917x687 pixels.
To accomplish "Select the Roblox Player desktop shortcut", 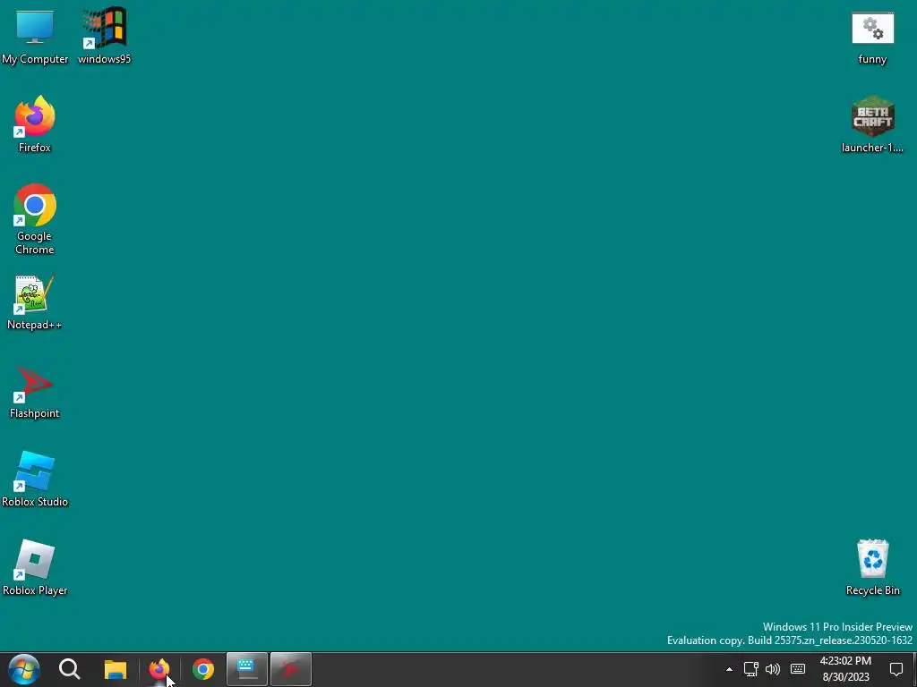I will click(35, 568).
